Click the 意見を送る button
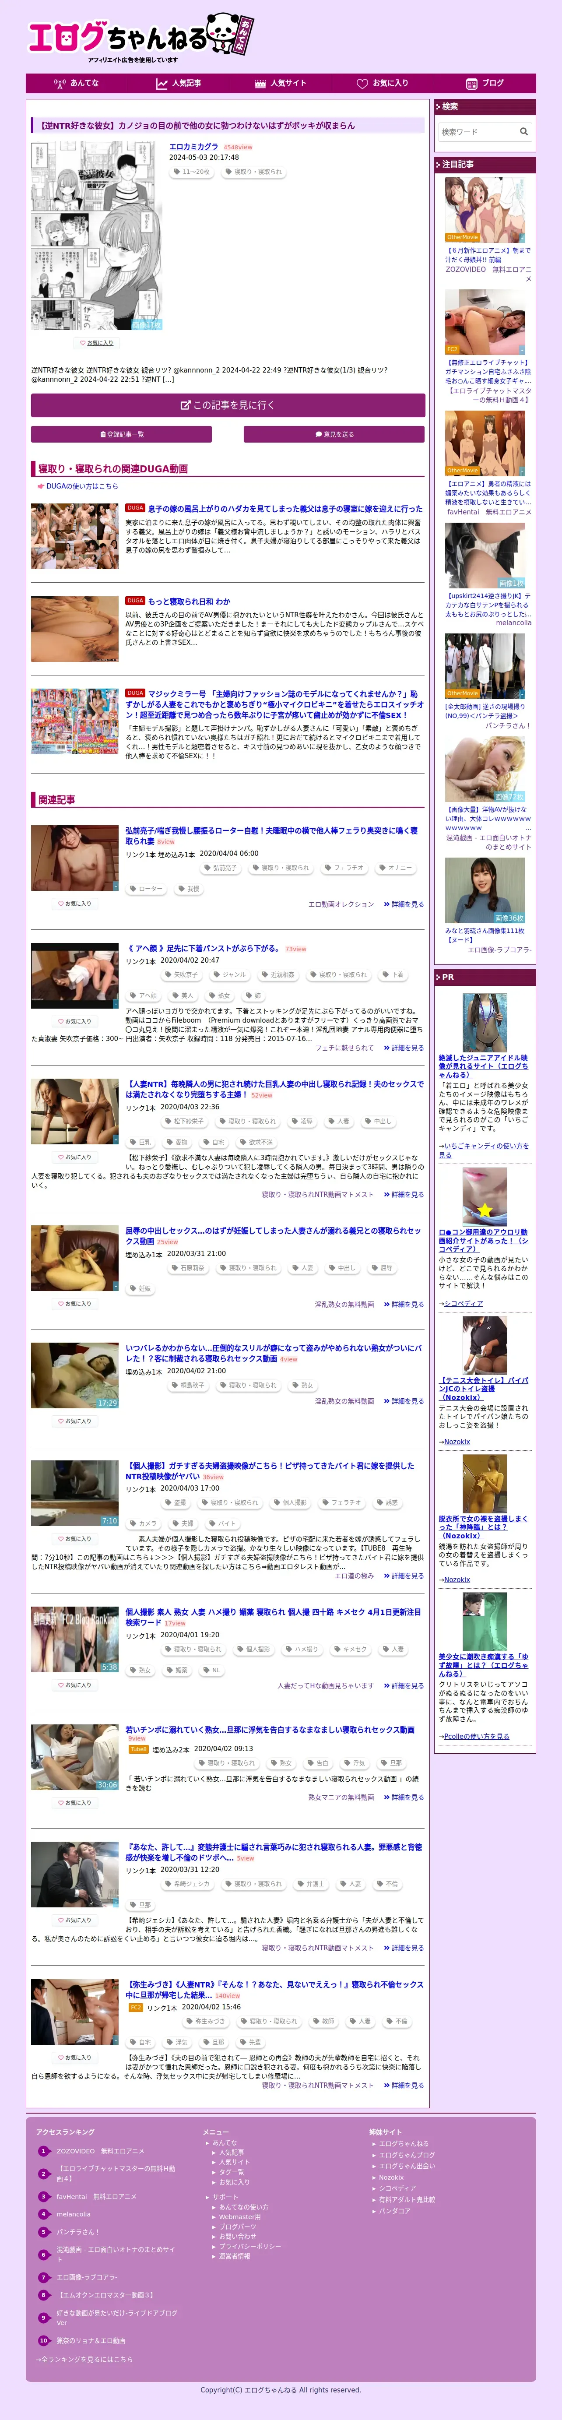Viewport: 562px width, 2420px height. tap(334, 434)
